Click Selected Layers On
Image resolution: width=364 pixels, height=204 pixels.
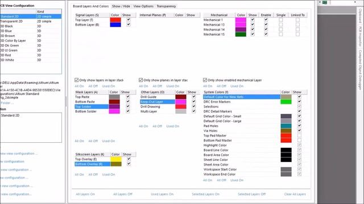(x=205, y=194)
